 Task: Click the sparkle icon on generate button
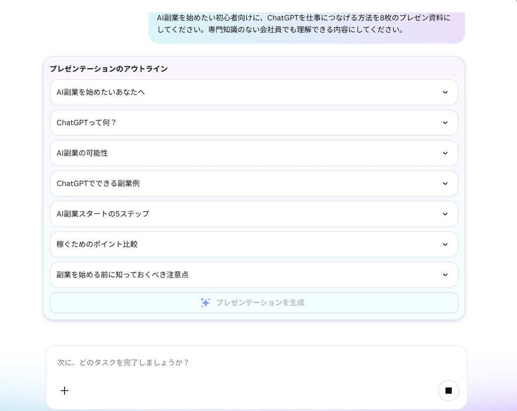coord(205,302)
